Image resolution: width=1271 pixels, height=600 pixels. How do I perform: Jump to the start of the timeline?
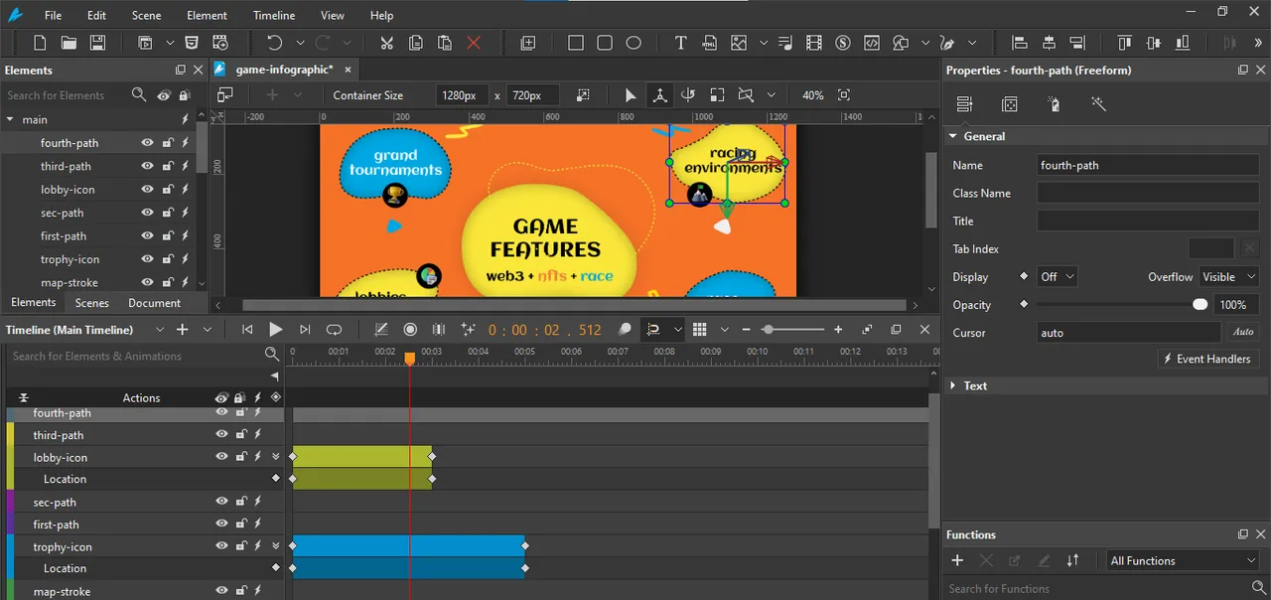[247, 330]
